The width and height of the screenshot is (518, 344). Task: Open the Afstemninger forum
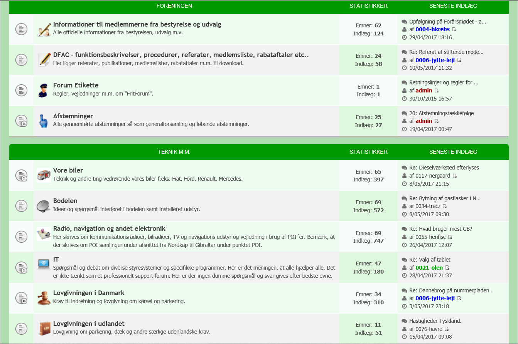tap(73, 116)
